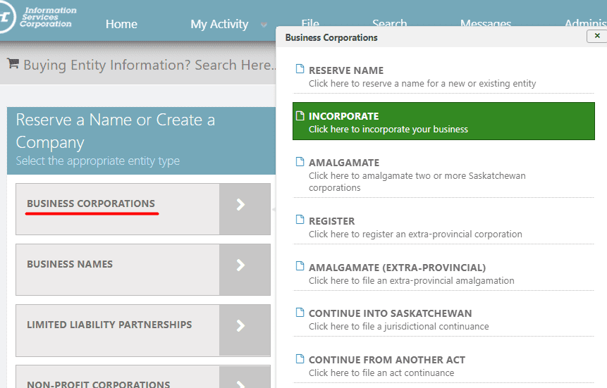Click document icon beside CONTINUE INTO SASKATCHEWAN
Viewport: 607px width, 388px height.
point(300,312)
